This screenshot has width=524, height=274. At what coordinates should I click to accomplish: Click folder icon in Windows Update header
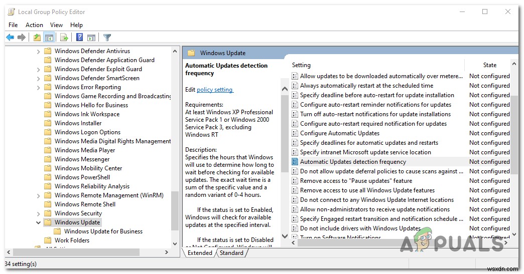191,53
